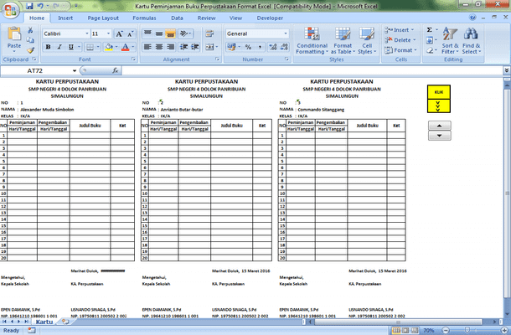Open Find & Select menu
The image size is (511, 335).
click(472, 40)
